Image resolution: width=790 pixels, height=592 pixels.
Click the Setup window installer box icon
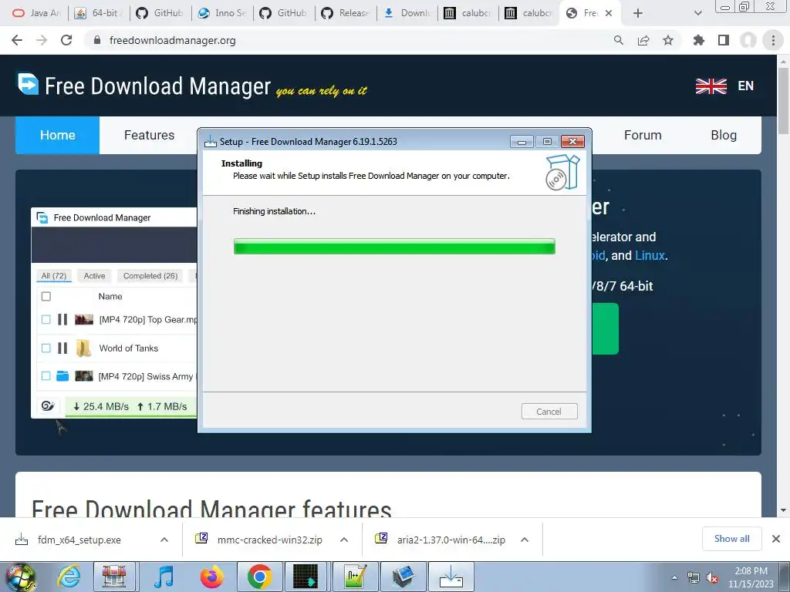pyautogui.click(x=562, y=172)
